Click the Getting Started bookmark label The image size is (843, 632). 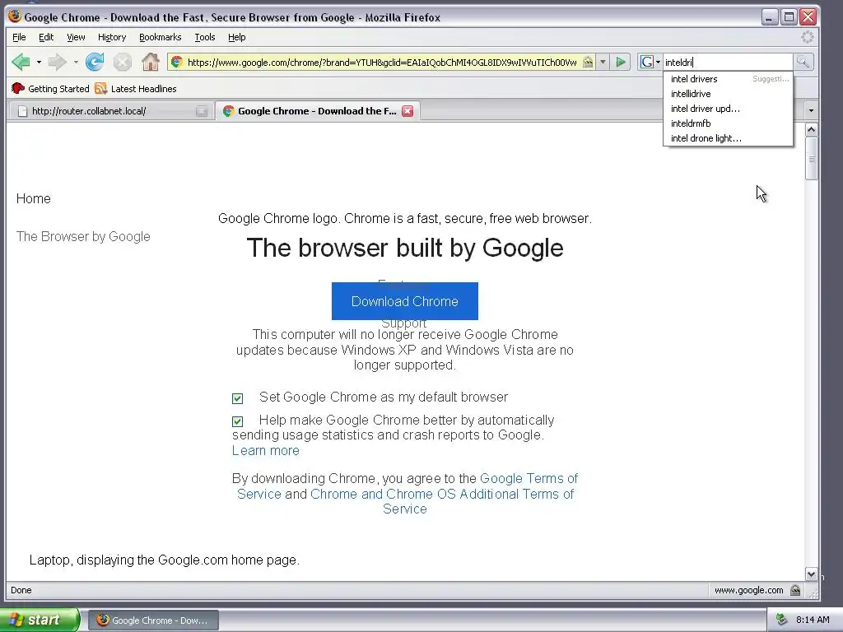tap(58, 89)
